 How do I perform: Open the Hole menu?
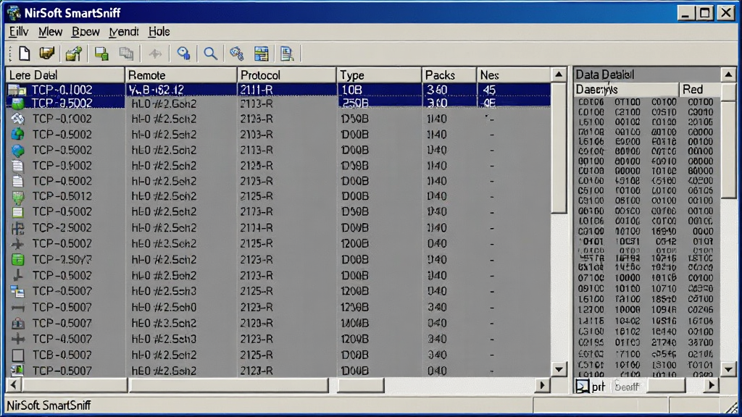pyautogui.click(x=159, y=32)
